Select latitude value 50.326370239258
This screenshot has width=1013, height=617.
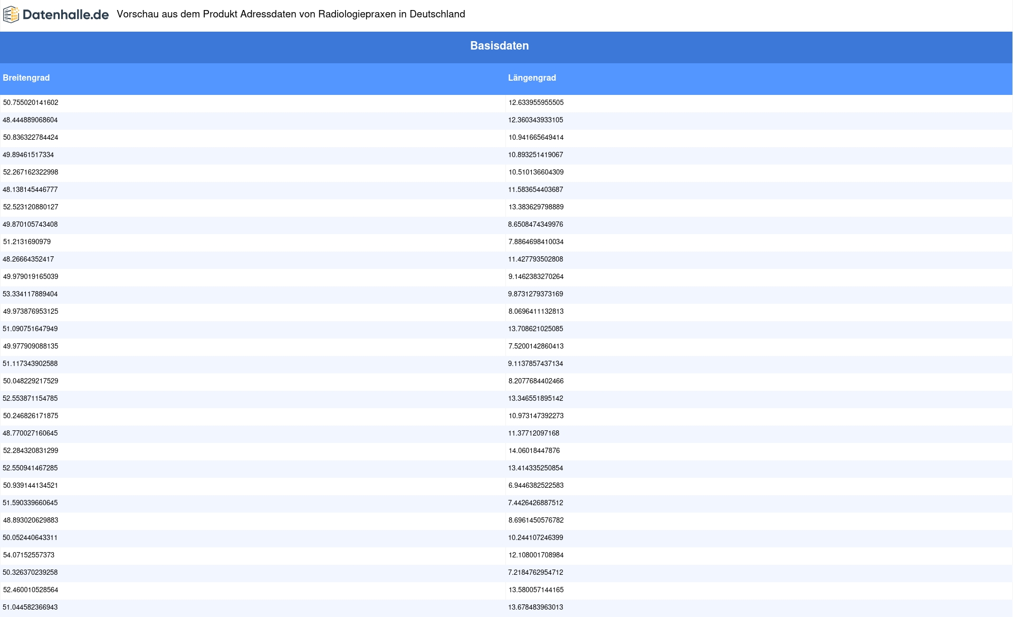[31, 573]
